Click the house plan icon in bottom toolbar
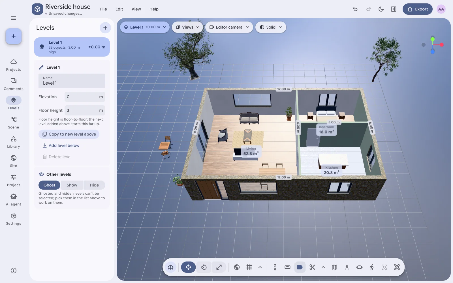 tap(171, 267)
